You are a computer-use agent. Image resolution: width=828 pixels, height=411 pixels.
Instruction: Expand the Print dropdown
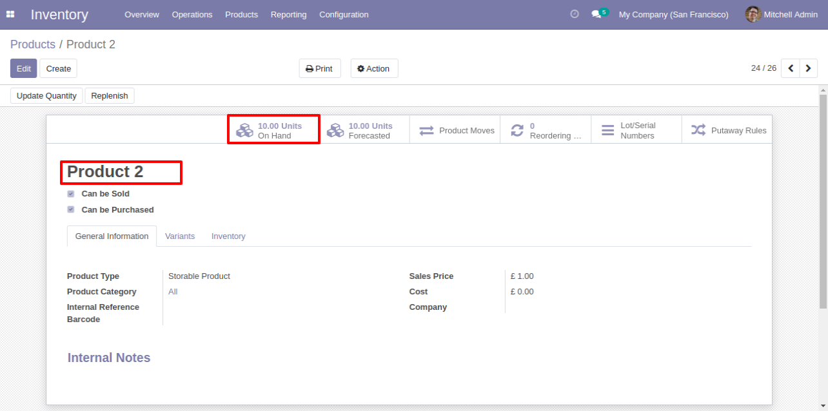(x=320, y=68)
